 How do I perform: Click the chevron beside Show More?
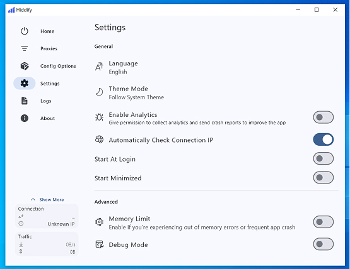[x=33, y=199]
